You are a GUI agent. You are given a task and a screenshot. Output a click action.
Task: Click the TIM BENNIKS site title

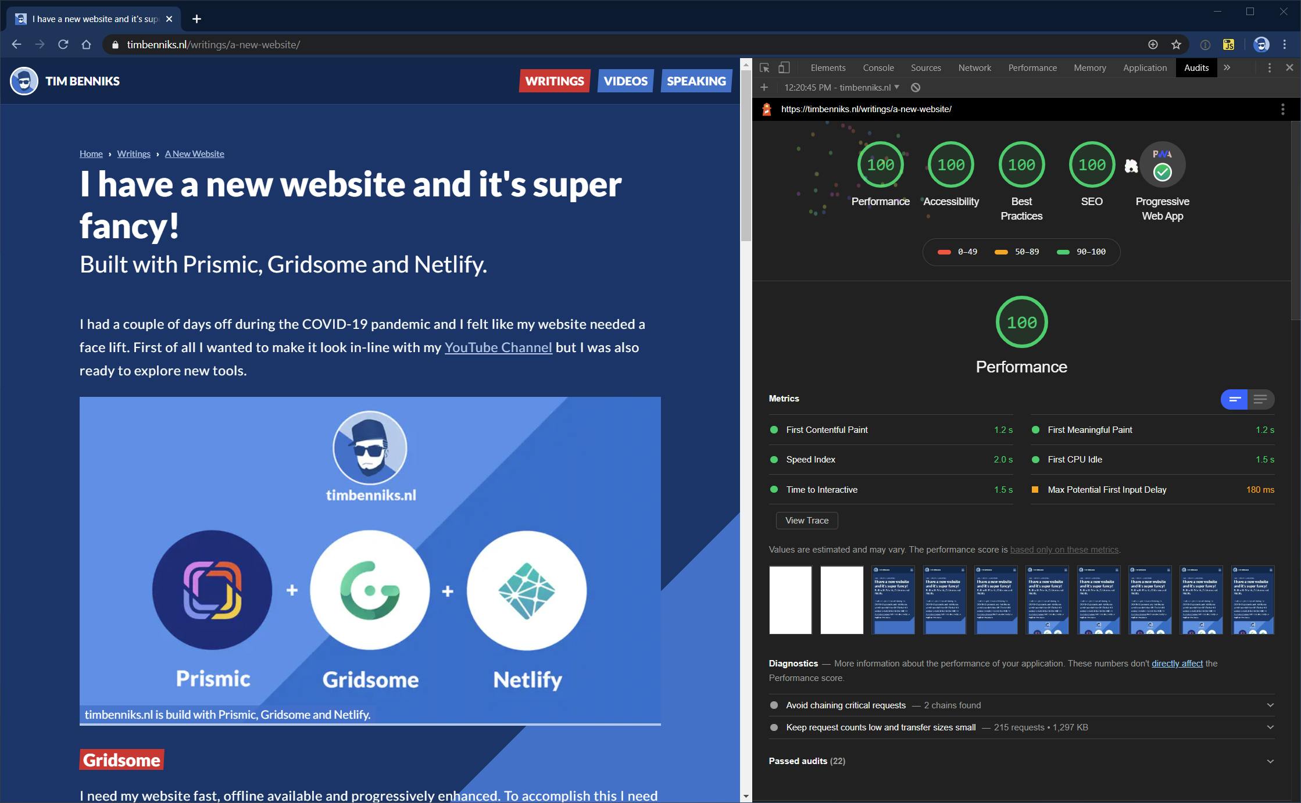(83, 81)
